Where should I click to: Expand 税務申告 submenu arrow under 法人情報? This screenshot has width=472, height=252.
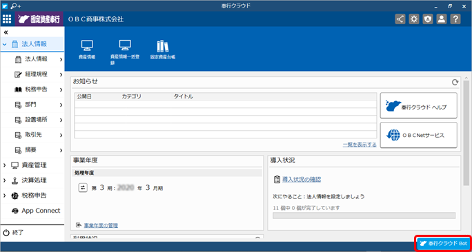pos(61,90)
